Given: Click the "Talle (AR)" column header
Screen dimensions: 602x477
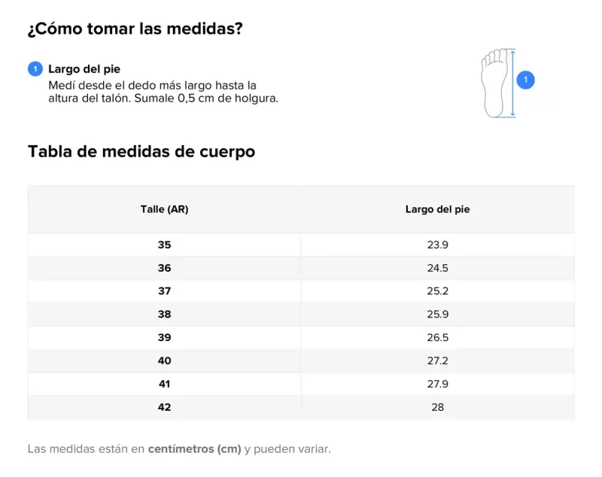Looking at the screenshot, I should tap(164, 209).
